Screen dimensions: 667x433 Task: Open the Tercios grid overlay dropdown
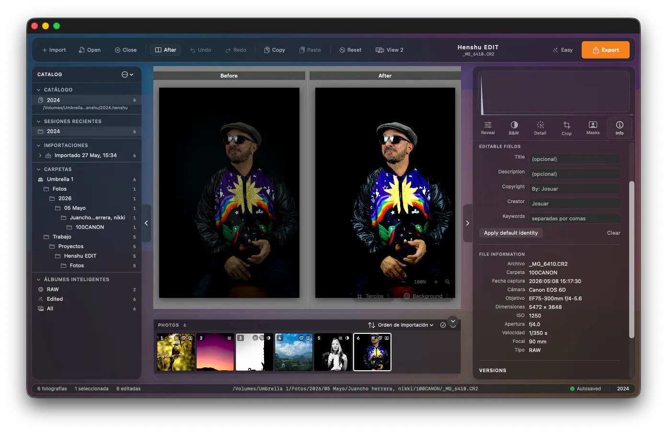tap(374, 296)
